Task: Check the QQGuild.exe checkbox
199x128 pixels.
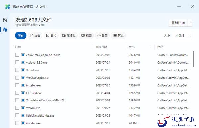Action: pos(17,93)
